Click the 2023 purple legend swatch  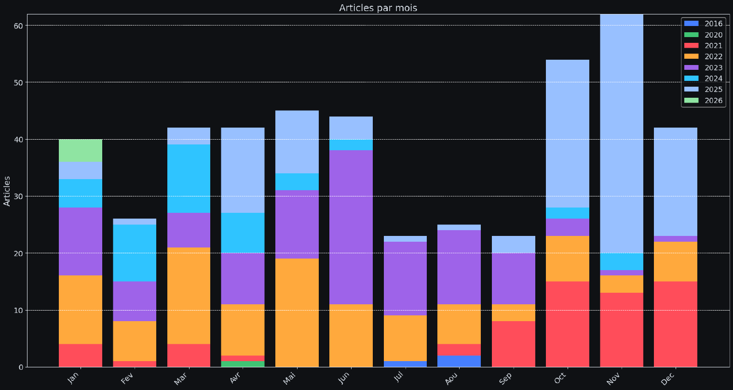(x=692, y=67)
